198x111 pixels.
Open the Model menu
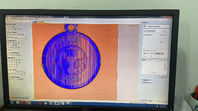coord(15,19)
